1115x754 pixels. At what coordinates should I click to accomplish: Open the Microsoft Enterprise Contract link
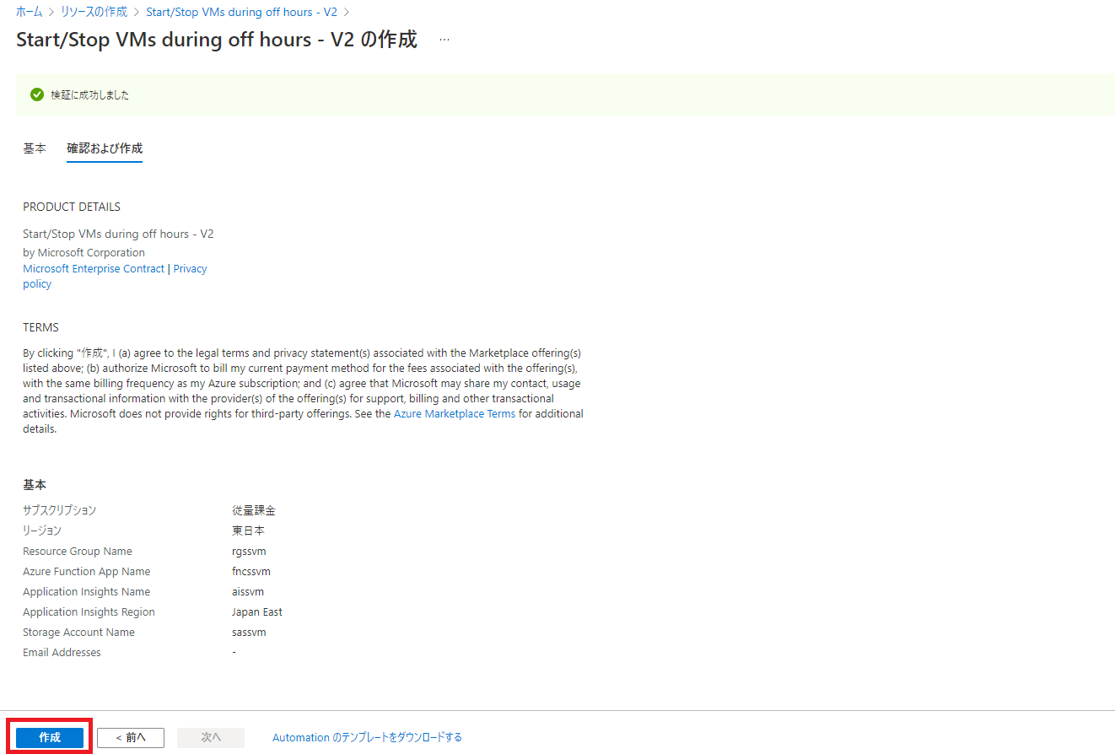[93, 268]
